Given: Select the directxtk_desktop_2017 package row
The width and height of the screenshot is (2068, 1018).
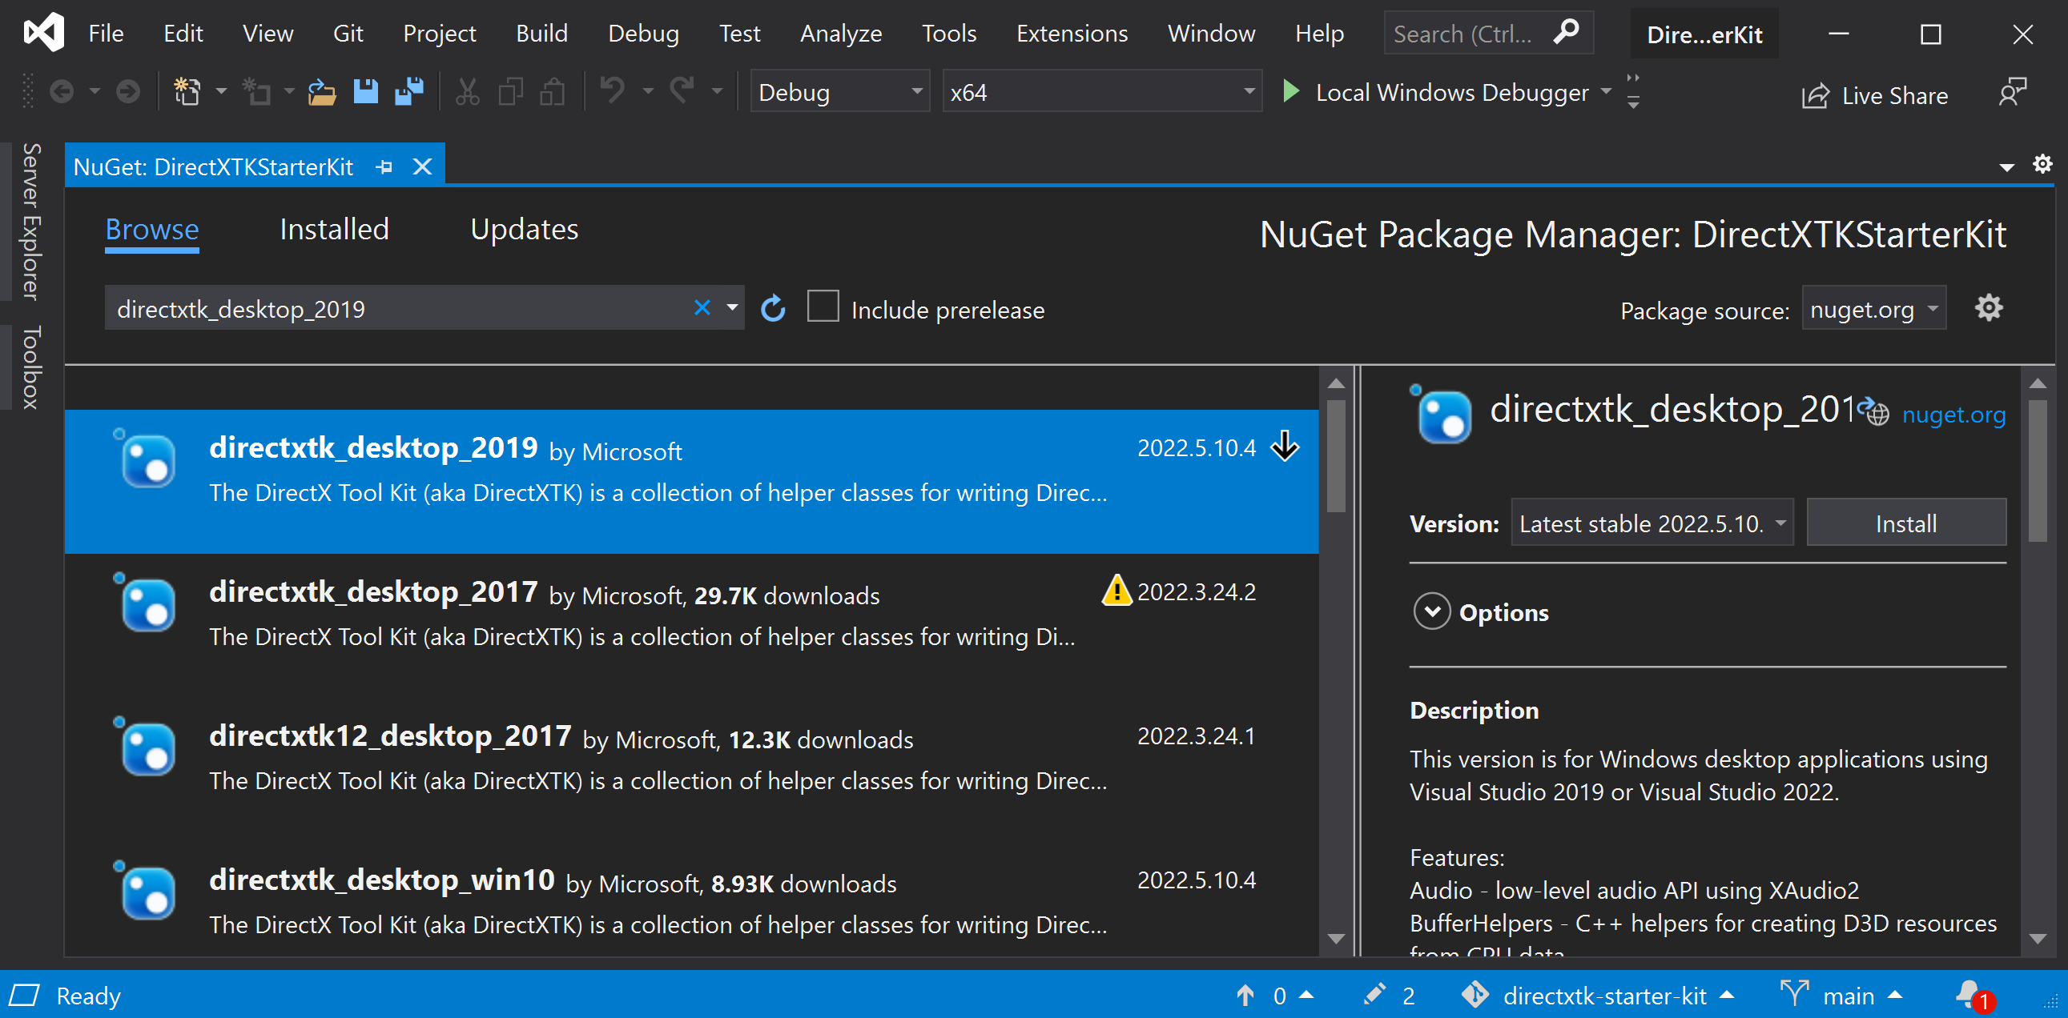Looking at the screenshot, I should click(691, 625).
